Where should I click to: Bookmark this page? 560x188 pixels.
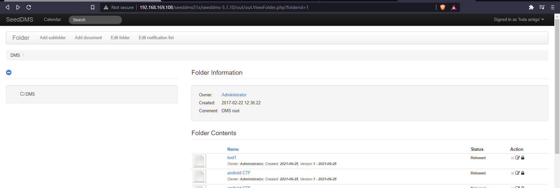93,7
